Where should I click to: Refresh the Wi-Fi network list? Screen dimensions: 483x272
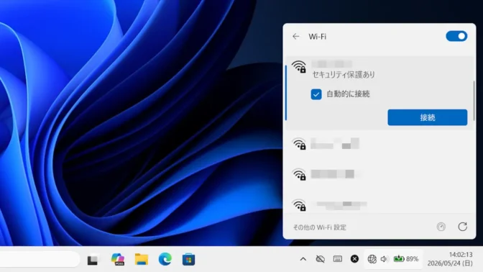pos(462,227)
